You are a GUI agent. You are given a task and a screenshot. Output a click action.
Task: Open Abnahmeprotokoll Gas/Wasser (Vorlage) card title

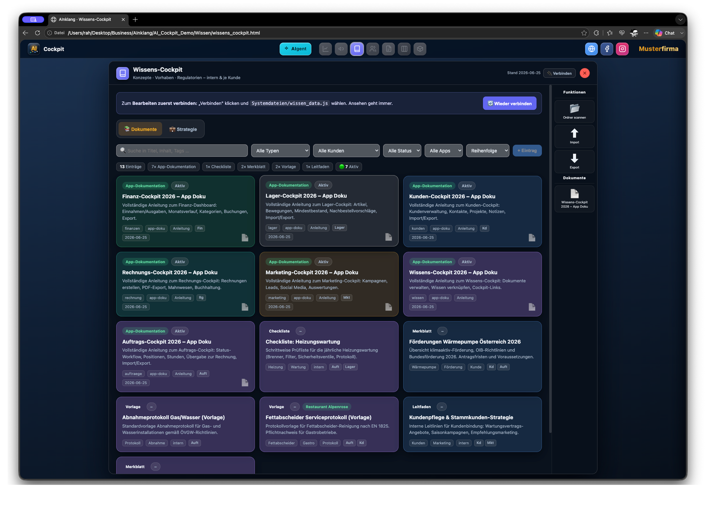click(173, 418)
